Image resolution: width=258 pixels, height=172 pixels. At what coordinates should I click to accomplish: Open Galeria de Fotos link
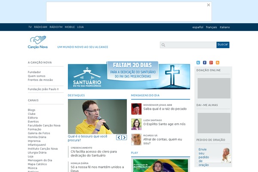click(x=39, y=133)
